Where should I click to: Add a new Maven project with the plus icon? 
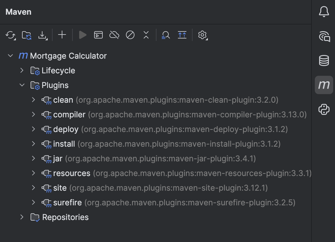pos(62,35)
